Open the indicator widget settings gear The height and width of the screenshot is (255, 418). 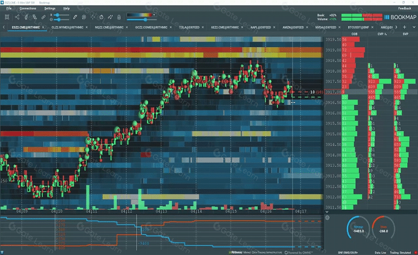[327, 218]
